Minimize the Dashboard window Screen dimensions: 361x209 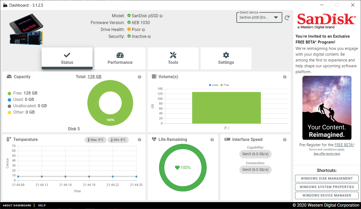click(x=322, y=5)
